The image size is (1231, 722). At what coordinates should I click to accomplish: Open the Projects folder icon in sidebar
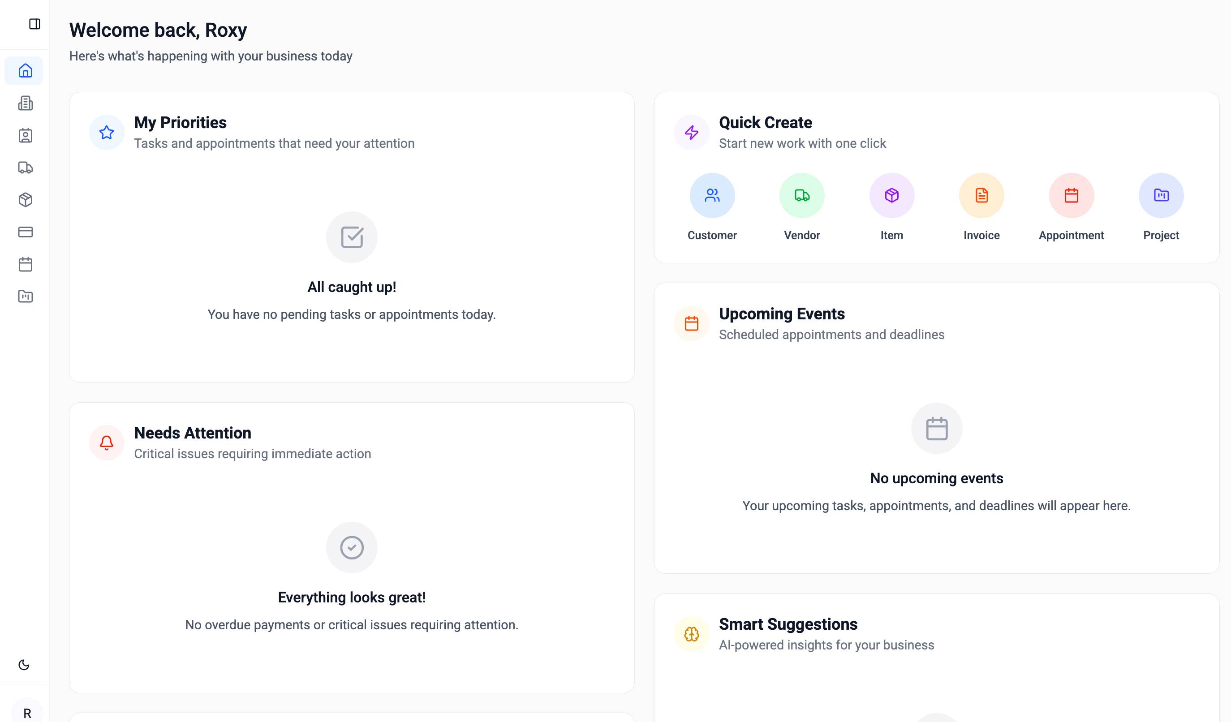(25, 297)
